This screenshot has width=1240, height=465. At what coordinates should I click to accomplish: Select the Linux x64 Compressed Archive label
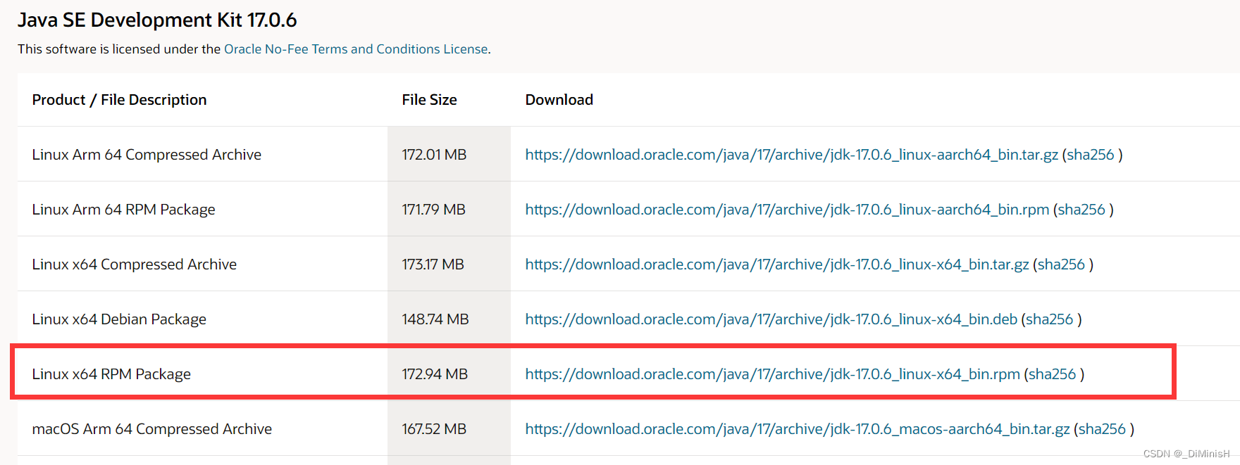134,265
